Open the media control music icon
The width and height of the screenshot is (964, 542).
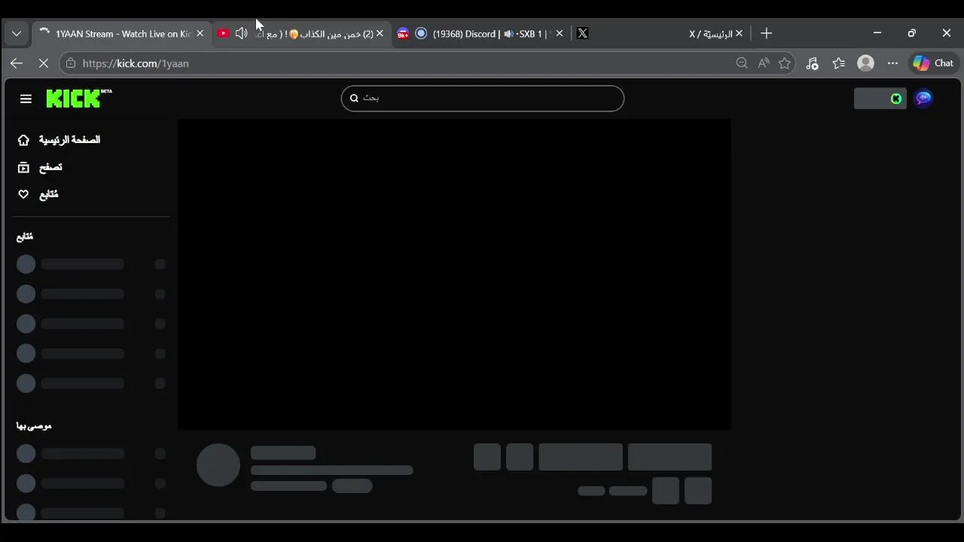[x=812, y=63]
